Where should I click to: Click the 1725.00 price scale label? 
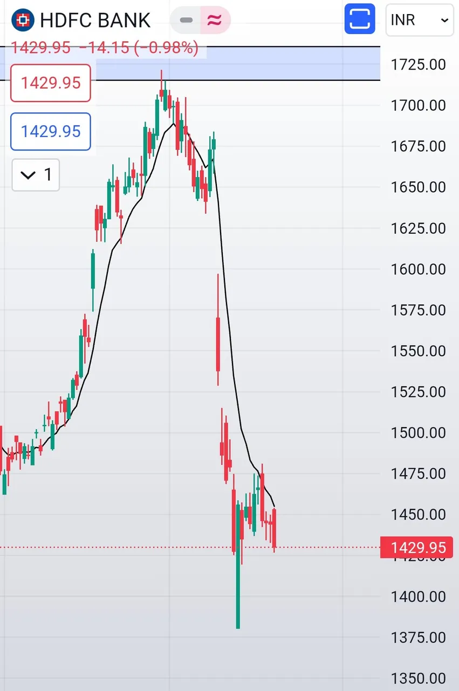(x=418, y=64)
